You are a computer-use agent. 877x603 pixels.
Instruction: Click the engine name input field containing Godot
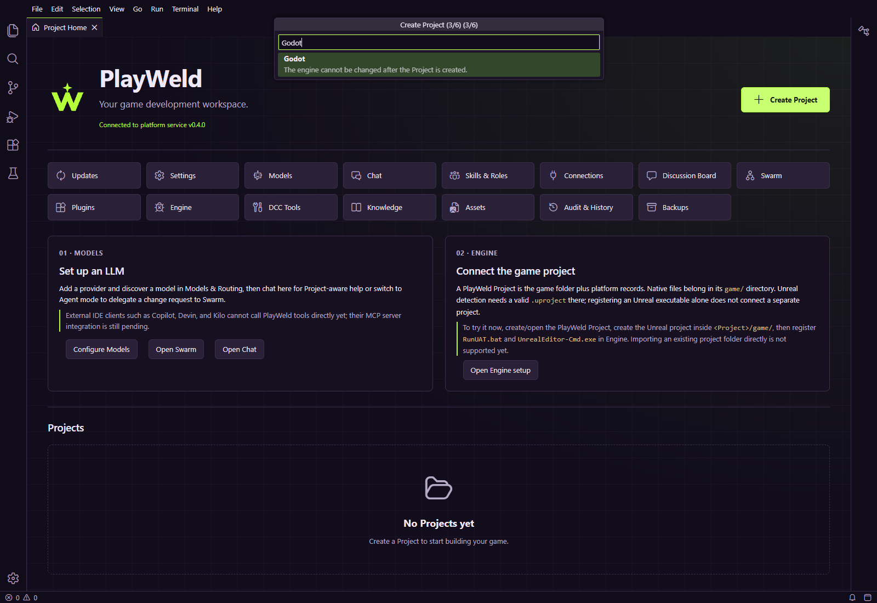coord(439,42)
